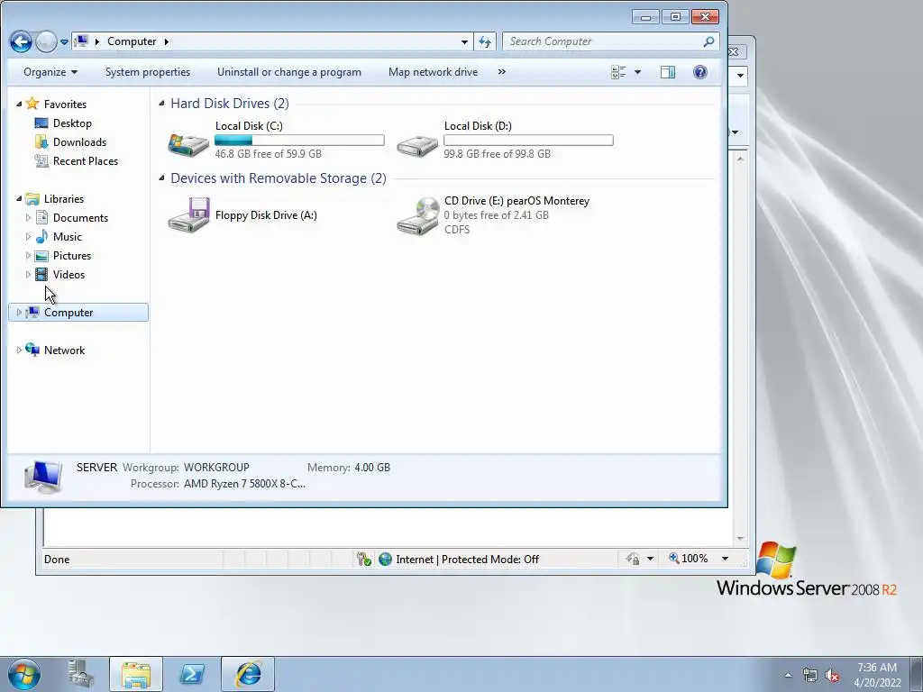This screenshot has width=923, height=692.
Task: Switch to Internet Explorer on taskbar
Action: pyautogui.click(x=248, y=674)
